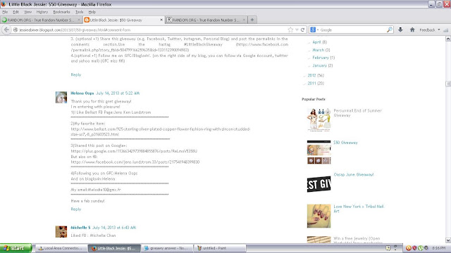Image resolution: width=451 pixels, height=253 pixels.
Task: Open the Tools menu
Action: click(80, 12)
